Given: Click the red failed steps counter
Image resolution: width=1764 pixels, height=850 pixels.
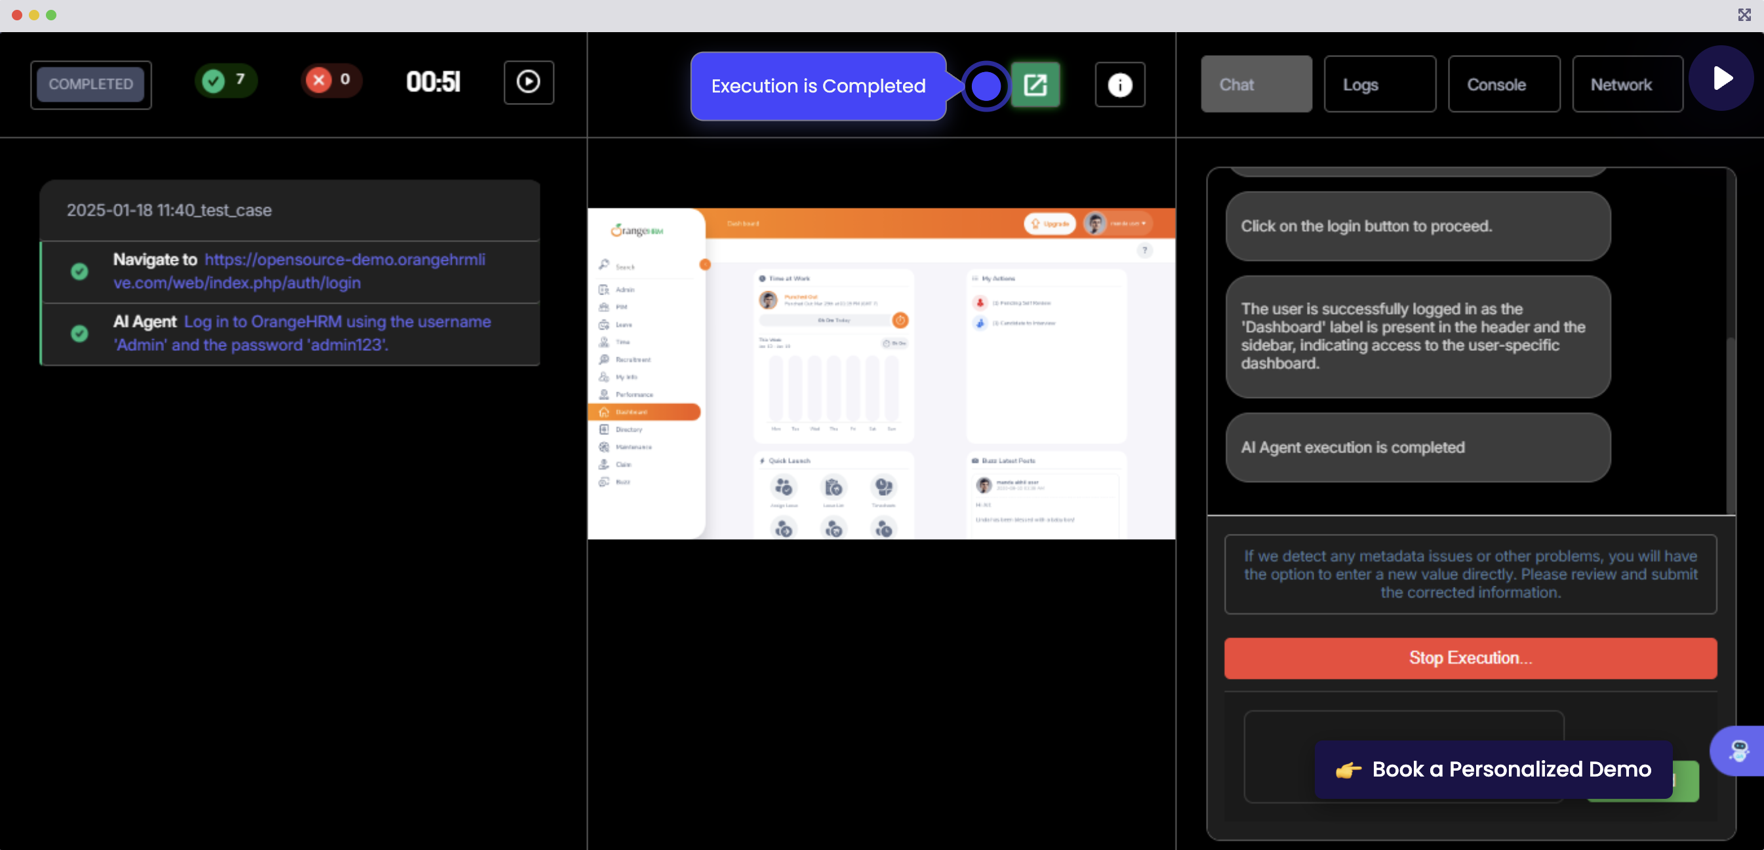Looking at the screenshot, I should coord(331,81).
